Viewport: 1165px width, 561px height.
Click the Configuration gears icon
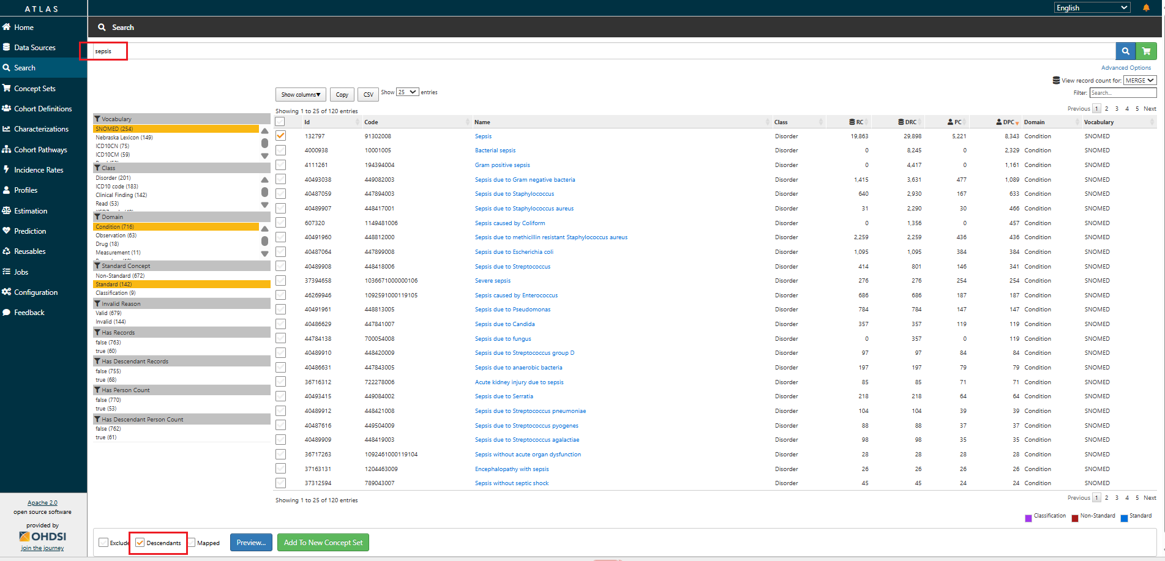(x=7, y=292)
